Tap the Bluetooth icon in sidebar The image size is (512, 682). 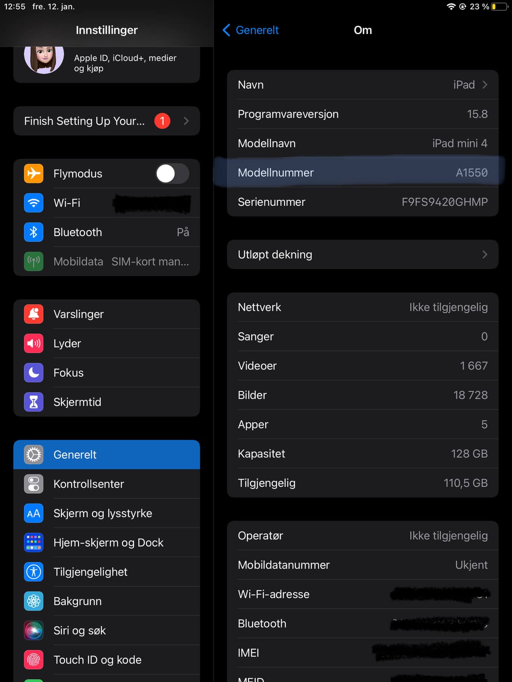coord(34,232)
